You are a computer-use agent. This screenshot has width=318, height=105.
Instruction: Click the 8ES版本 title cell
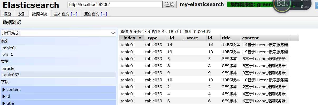pos(231,66)
